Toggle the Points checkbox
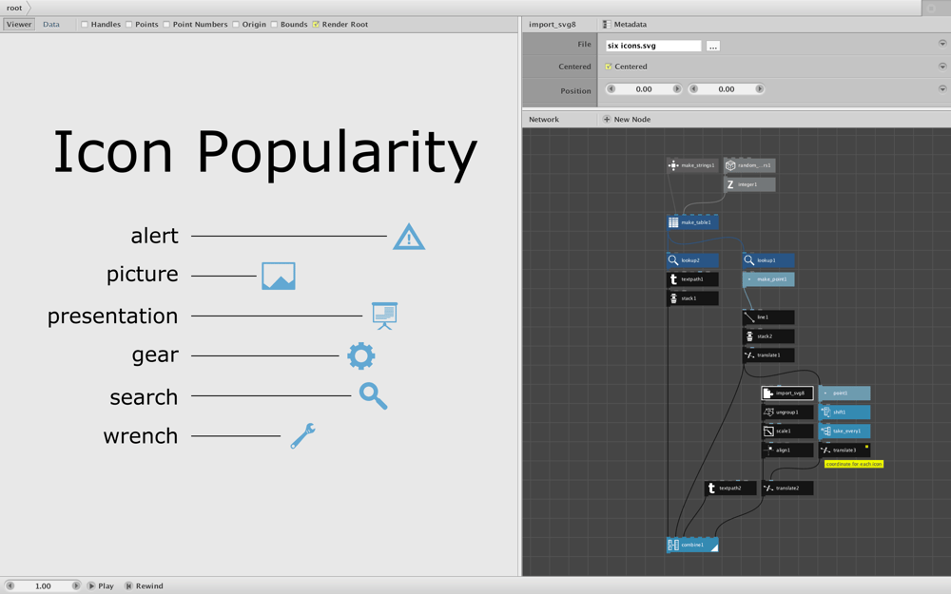 pos(128,25)
